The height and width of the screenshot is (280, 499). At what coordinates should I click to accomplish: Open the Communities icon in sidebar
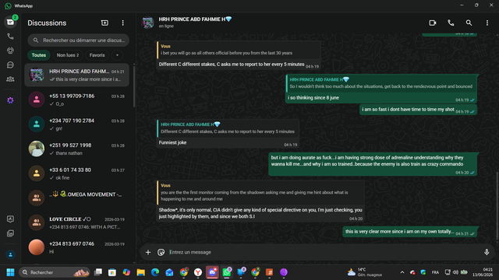pos(10,79)
